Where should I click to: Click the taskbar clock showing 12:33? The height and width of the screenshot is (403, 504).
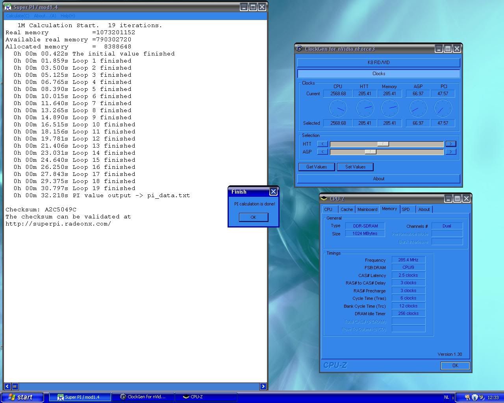493,397
